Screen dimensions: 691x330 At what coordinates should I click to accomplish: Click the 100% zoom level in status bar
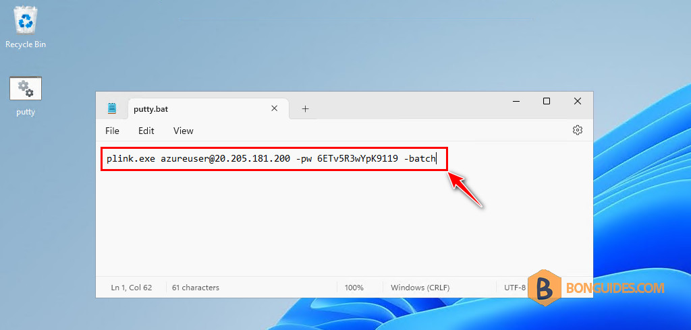coord(354,288)
